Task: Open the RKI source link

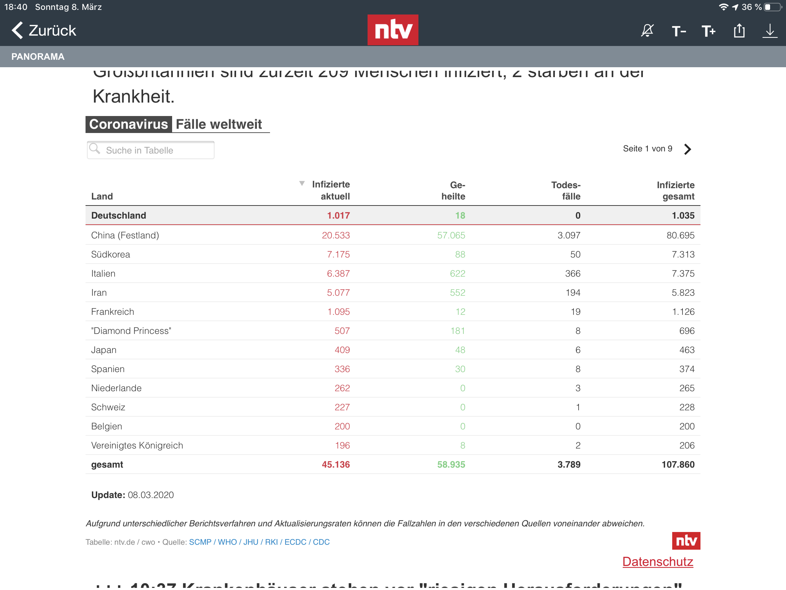Action: [271, 542]
